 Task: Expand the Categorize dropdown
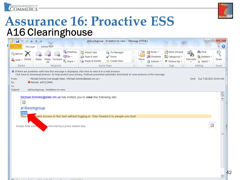[x=173, y=57]
